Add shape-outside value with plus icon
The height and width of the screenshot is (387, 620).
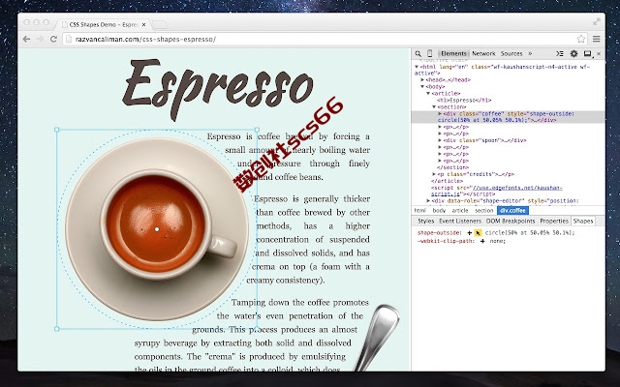pos(469,233)
